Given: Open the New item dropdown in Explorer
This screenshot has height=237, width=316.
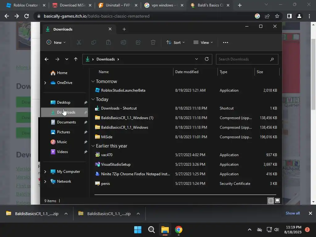Looking at the screenshot, I should coord(56,42).
